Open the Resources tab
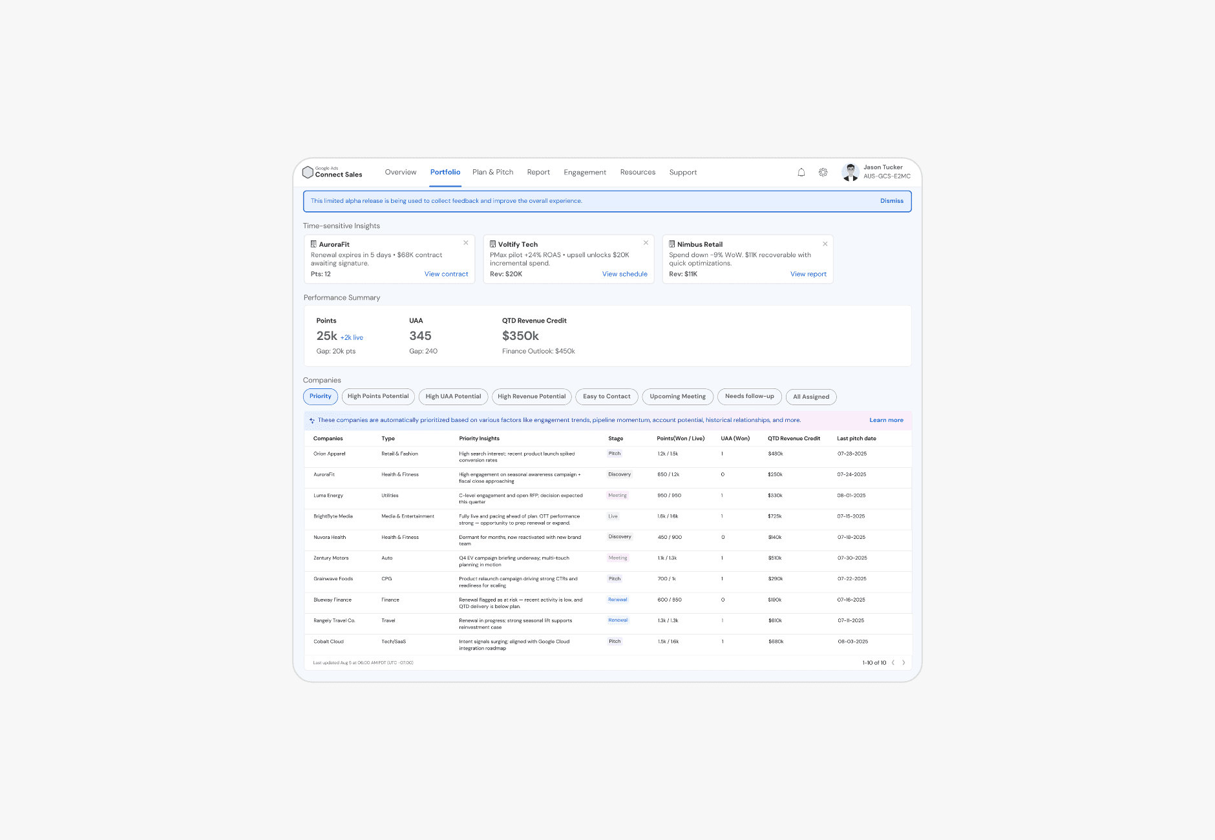This screenshot has width=1215, height=840. (x=638, y=173)
